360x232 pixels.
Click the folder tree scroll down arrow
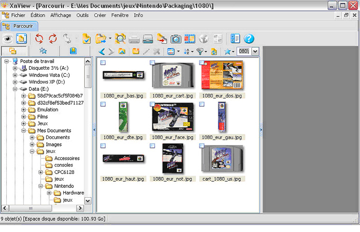pyautogui.click(x=88, y=201)
